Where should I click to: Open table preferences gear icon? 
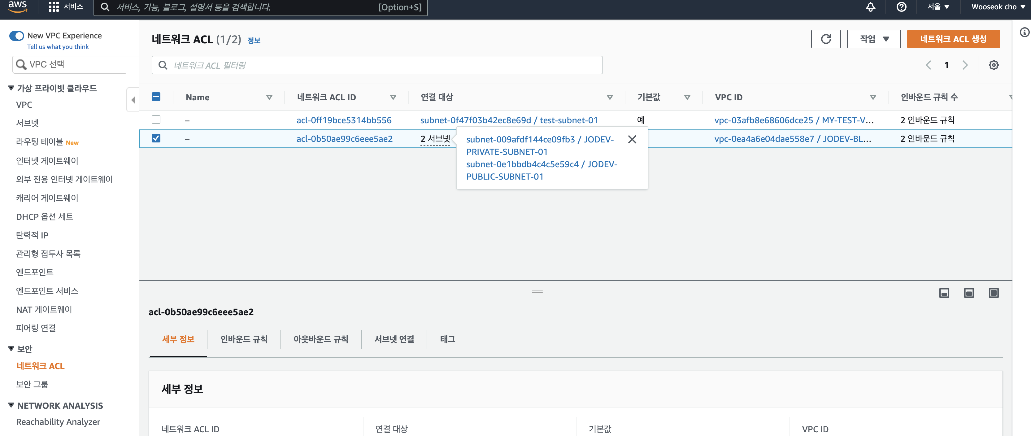coord(993,65)
